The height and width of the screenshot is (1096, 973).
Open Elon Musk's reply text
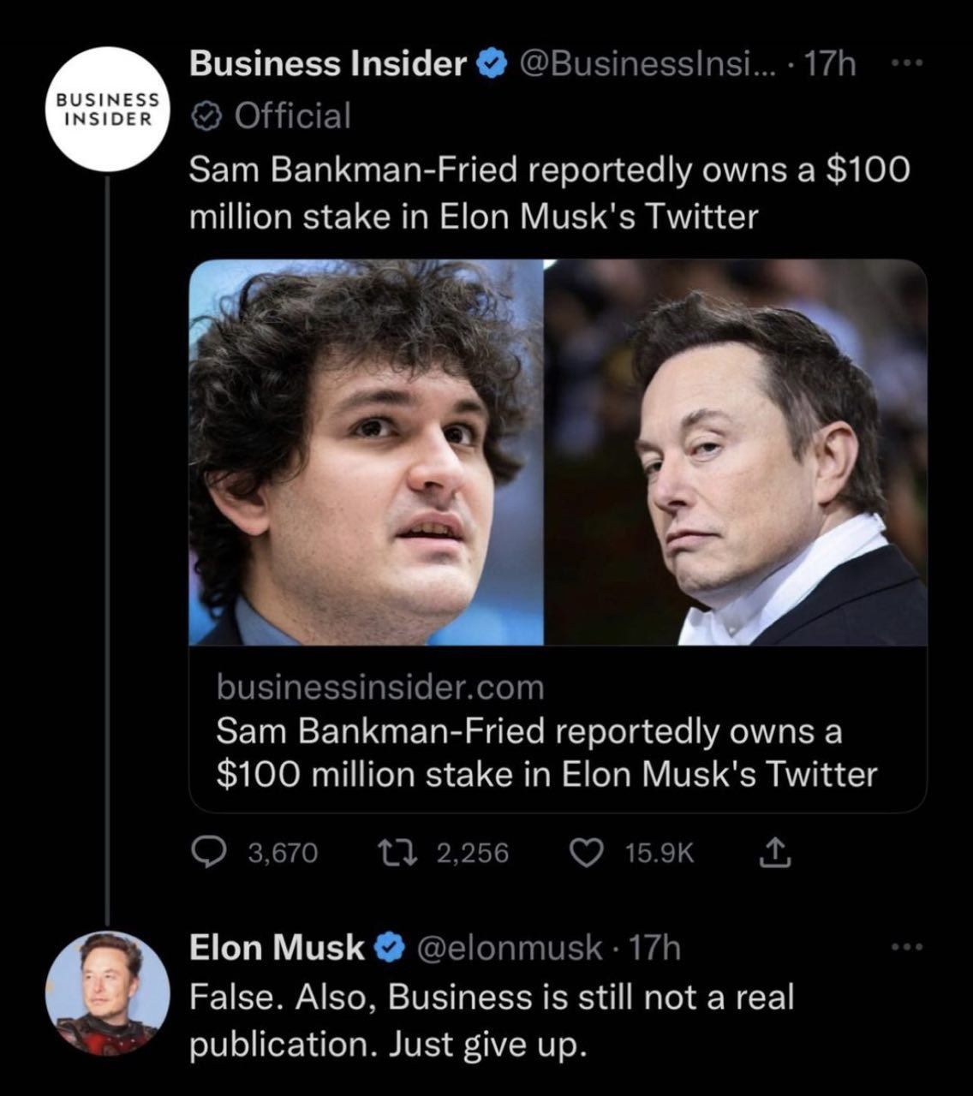coord(491,1021)
